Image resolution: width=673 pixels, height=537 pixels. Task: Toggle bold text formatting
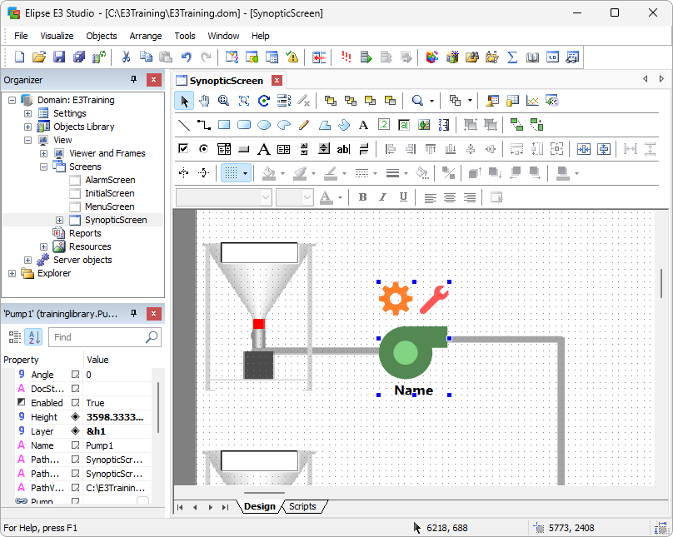coord(362,197)
